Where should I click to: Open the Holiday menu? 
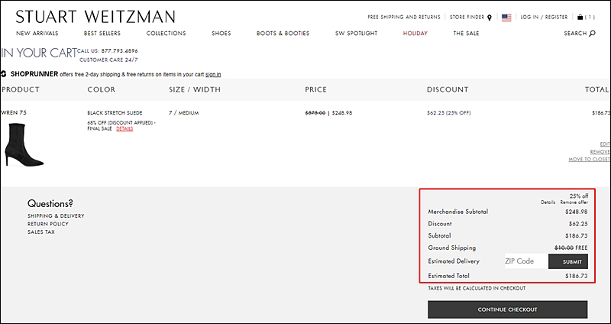click(415, 34)
